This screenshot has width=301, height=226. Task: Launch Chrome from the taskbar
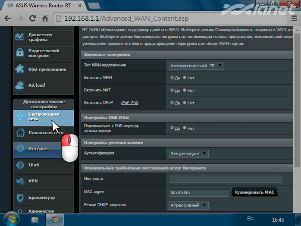tap(55, 219)
